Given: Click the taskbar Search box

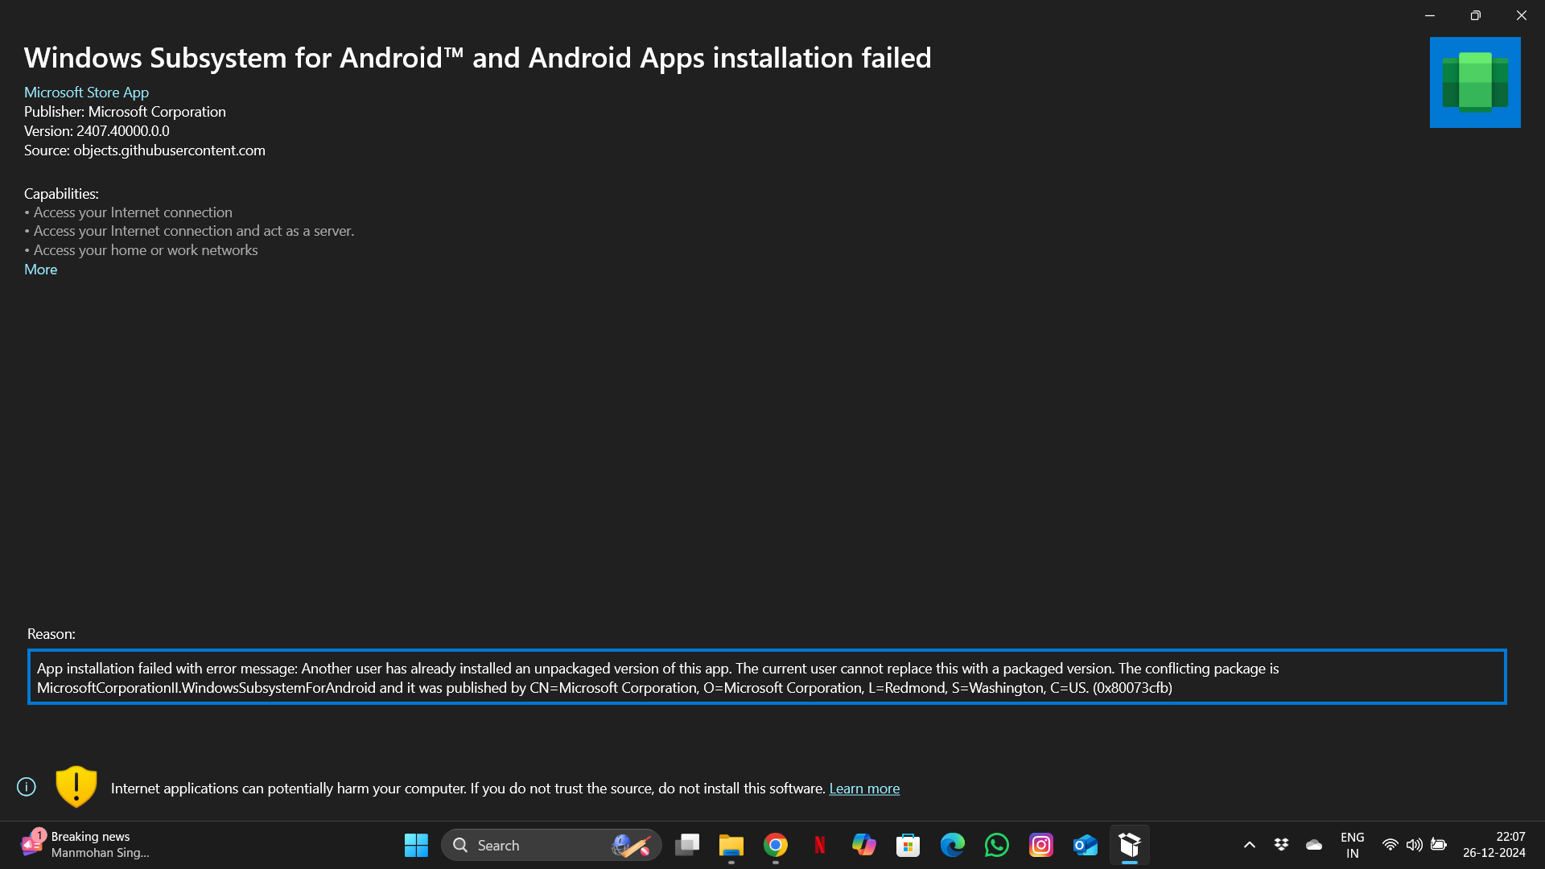Looking at the screenshot, I should [x=551, y=845].
